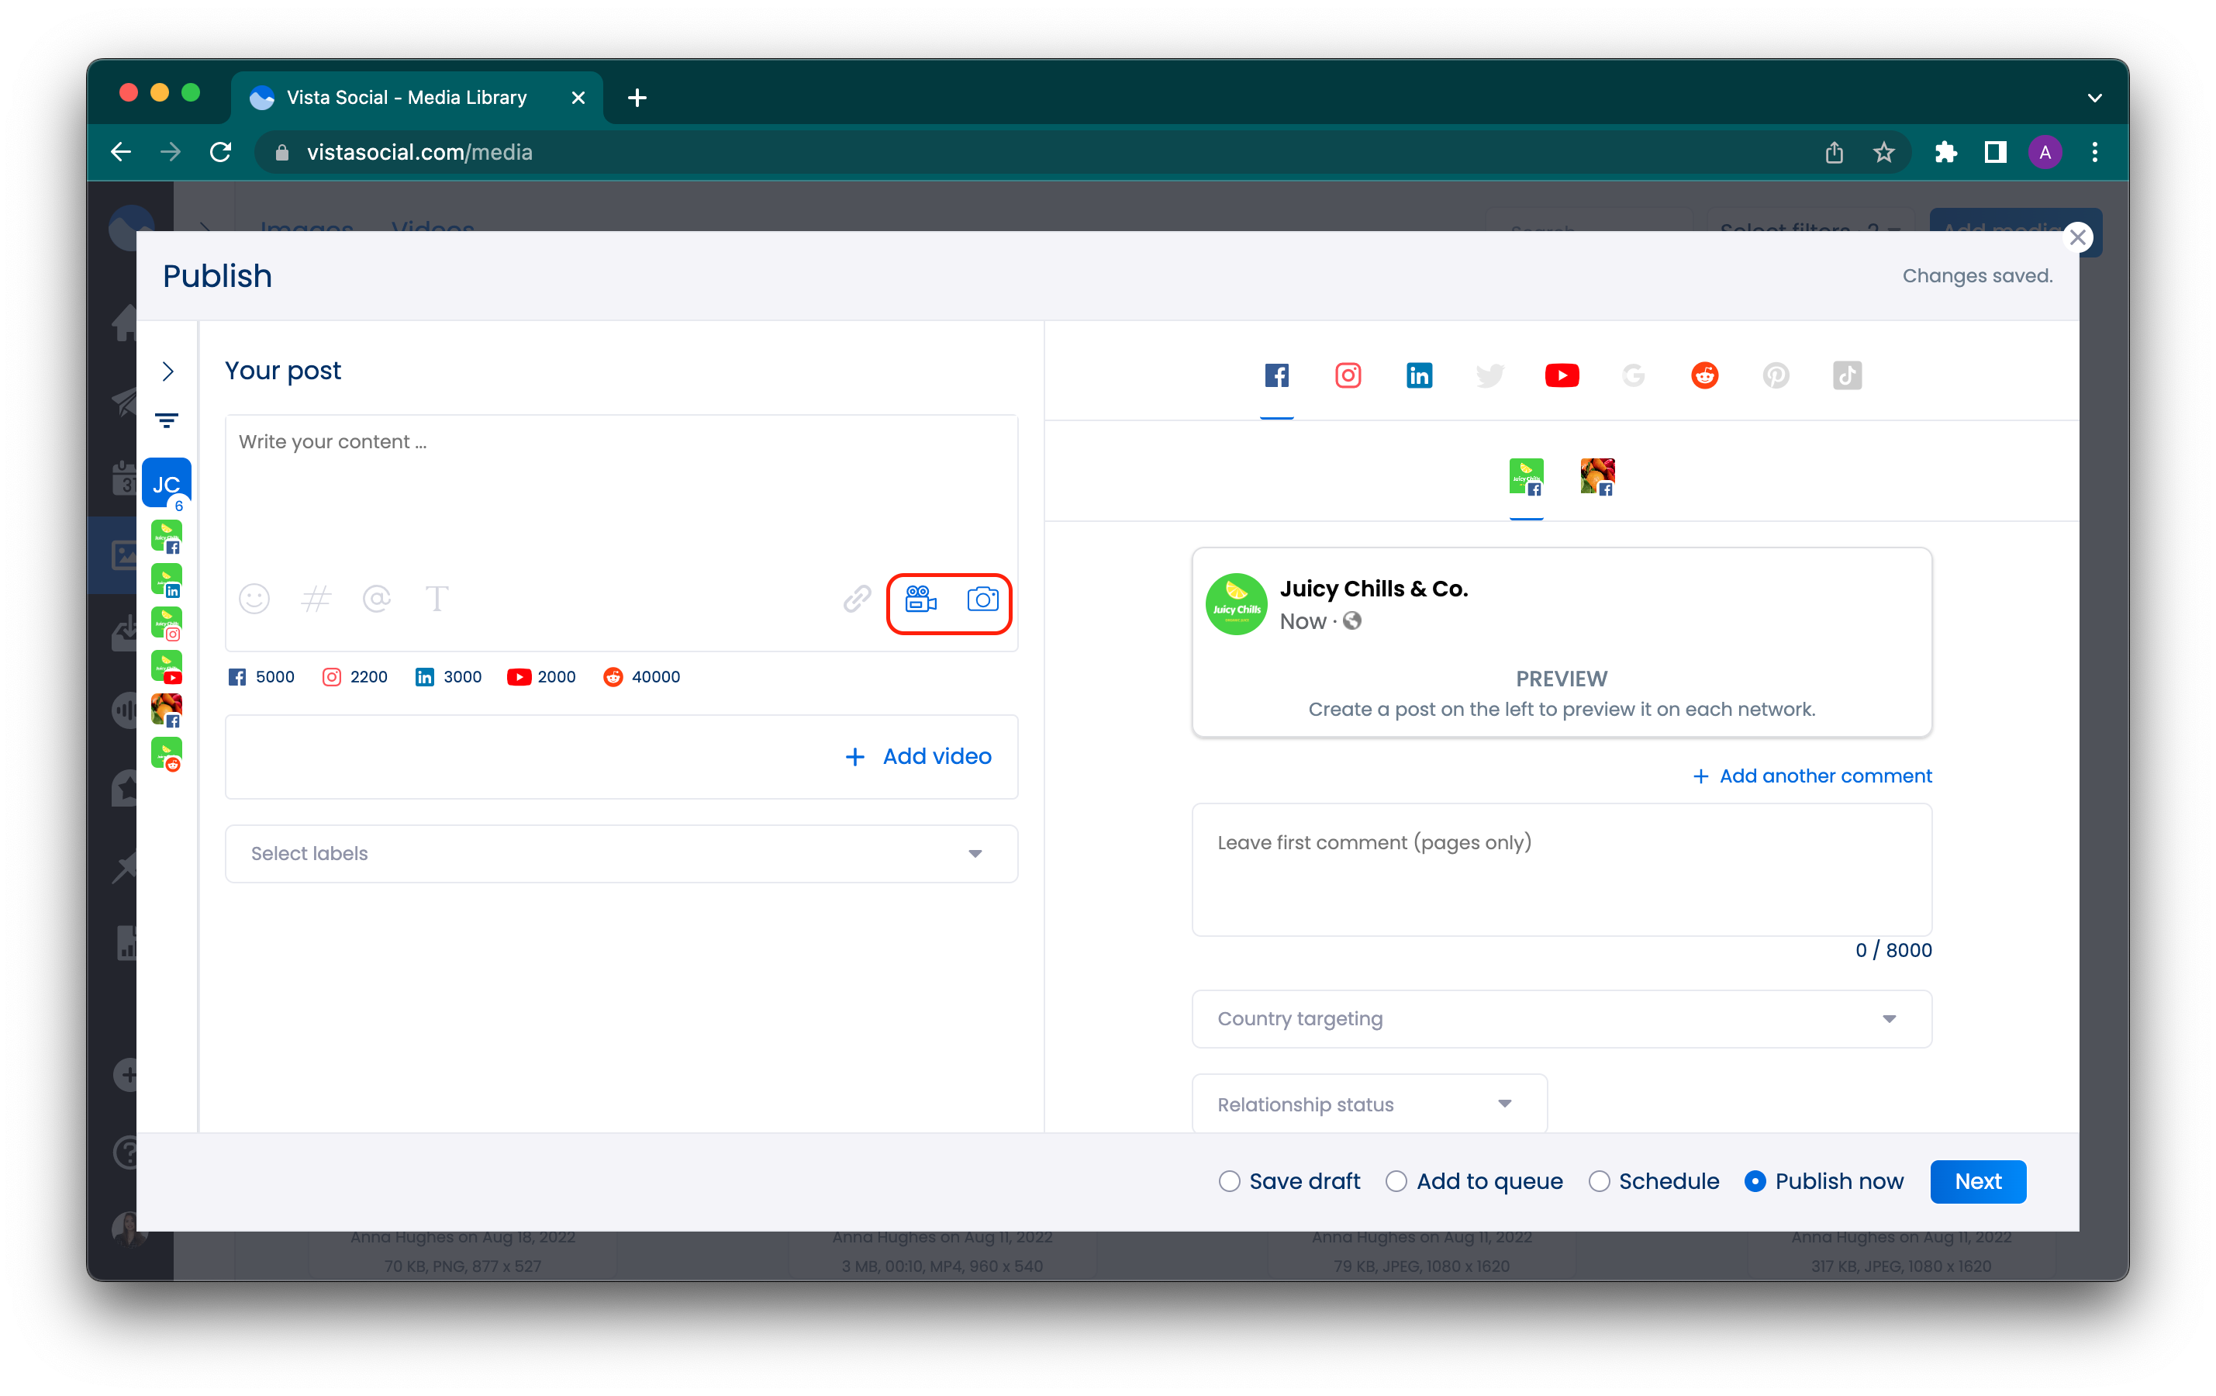
Task: Toggle the Juicy Chills Instagram profile in sidebar
Action: (x=167, y=623)
